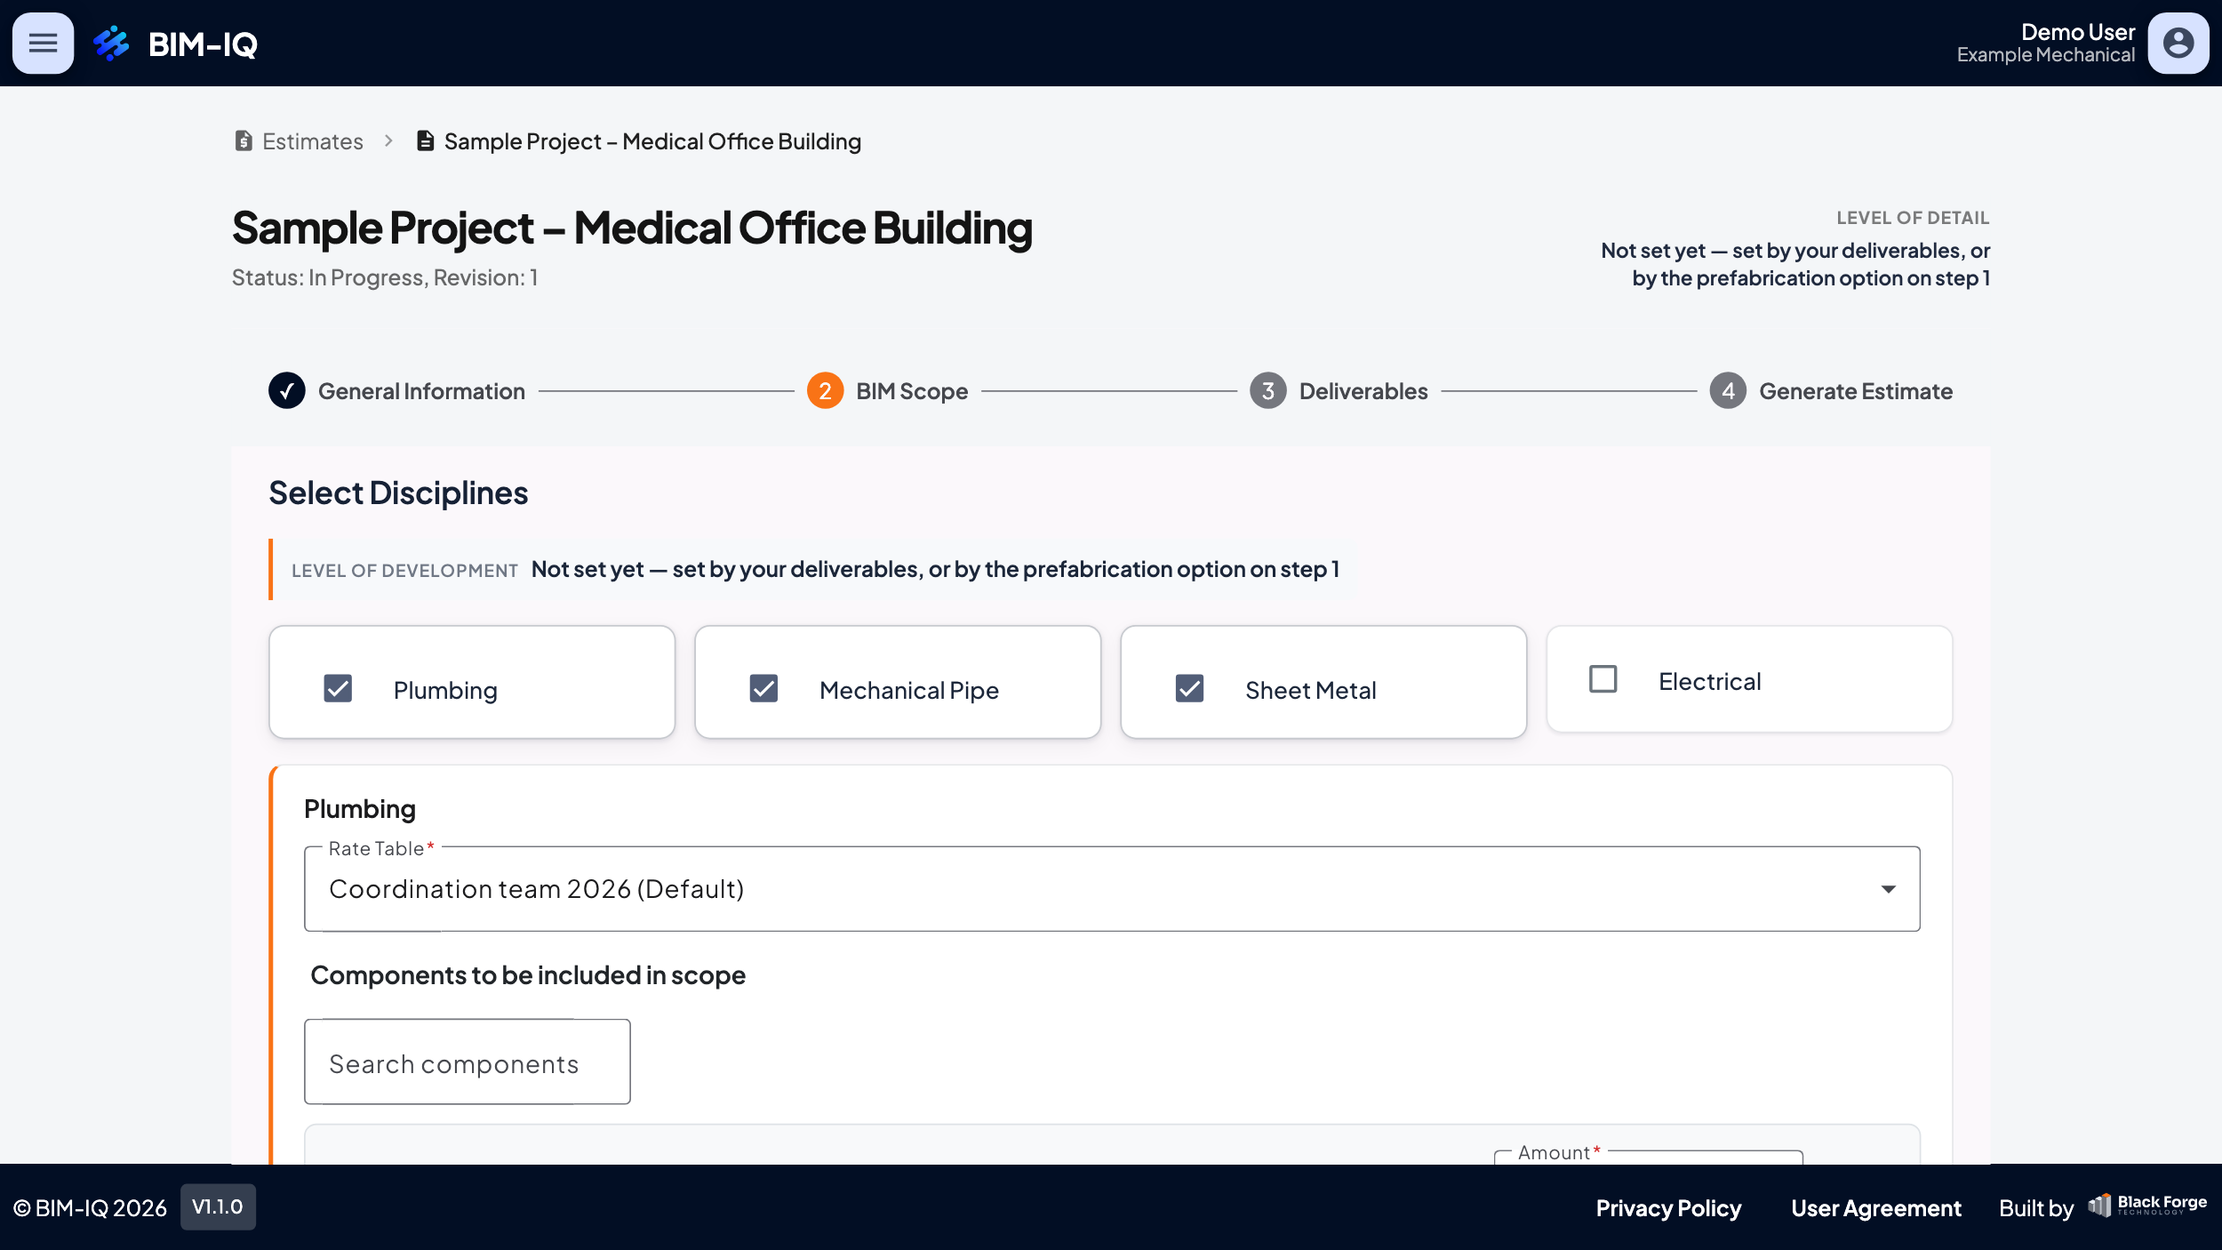
Task: Click the Rate Table dropdown arrow
Action: (x=1888, y=890)
